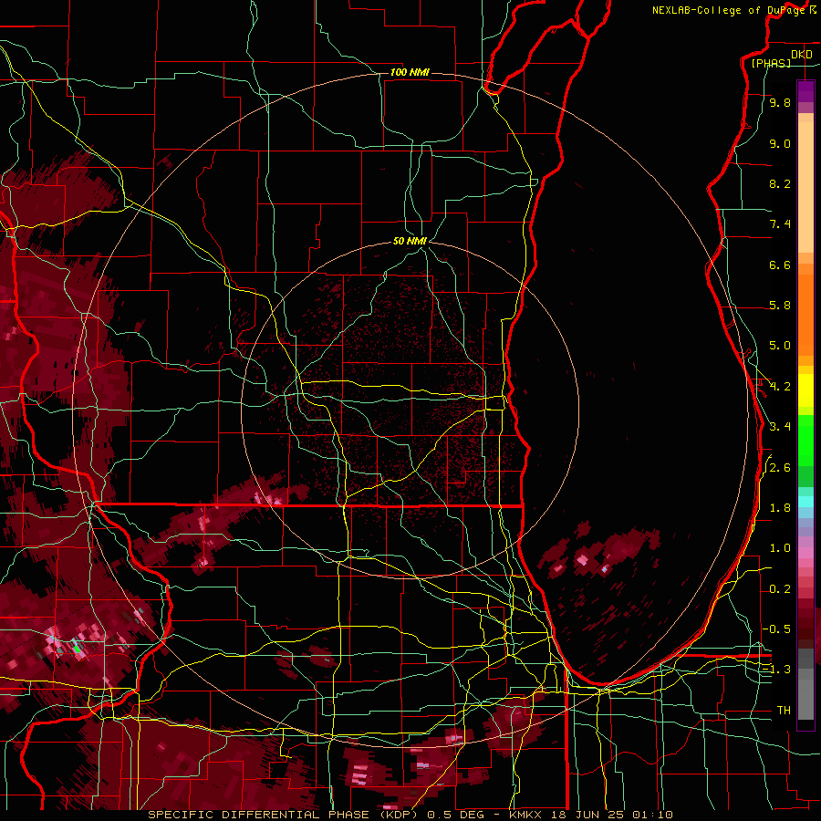Image resolution: width=821 pixels, height=821 pixels.
Task: Click the 5.0 scale value
Action: click(x=780, y=346)
